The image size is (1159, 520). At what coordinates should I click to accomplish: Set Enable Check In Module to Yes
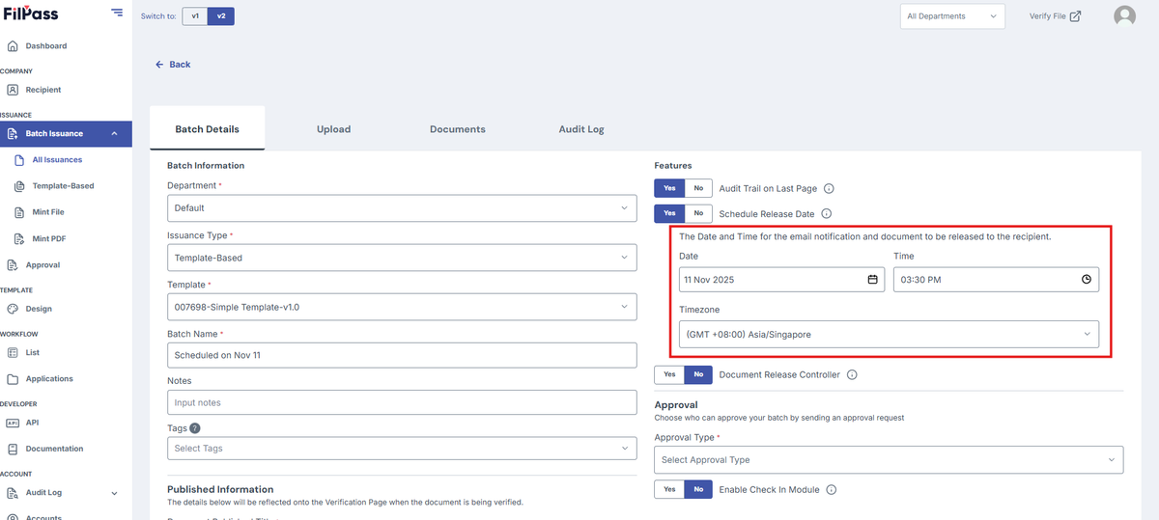(x=669, y=490)
